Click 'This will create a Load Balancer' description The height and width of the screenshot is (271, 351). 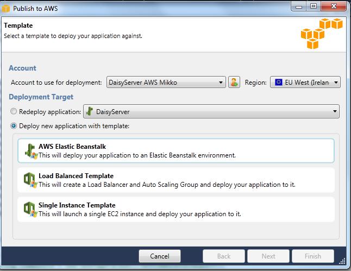(x=167, y=185)
